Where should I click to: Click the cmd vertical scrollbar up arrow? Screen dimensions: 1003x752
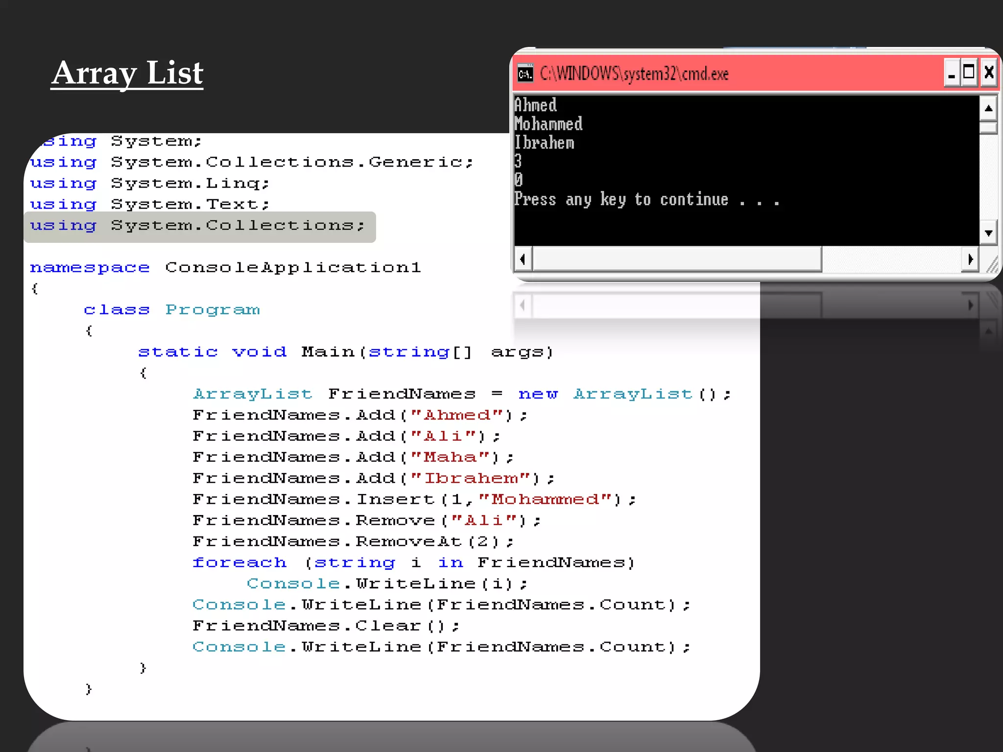988,108
